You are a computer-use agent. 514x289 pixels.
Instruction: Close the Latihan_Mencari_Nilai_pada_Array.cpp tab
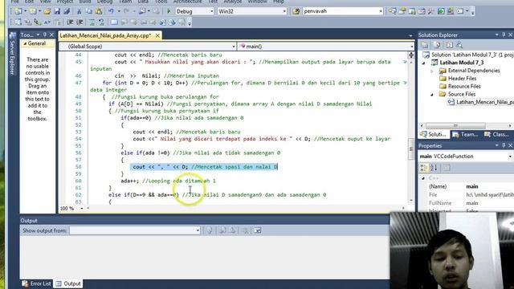coord(157,35)
